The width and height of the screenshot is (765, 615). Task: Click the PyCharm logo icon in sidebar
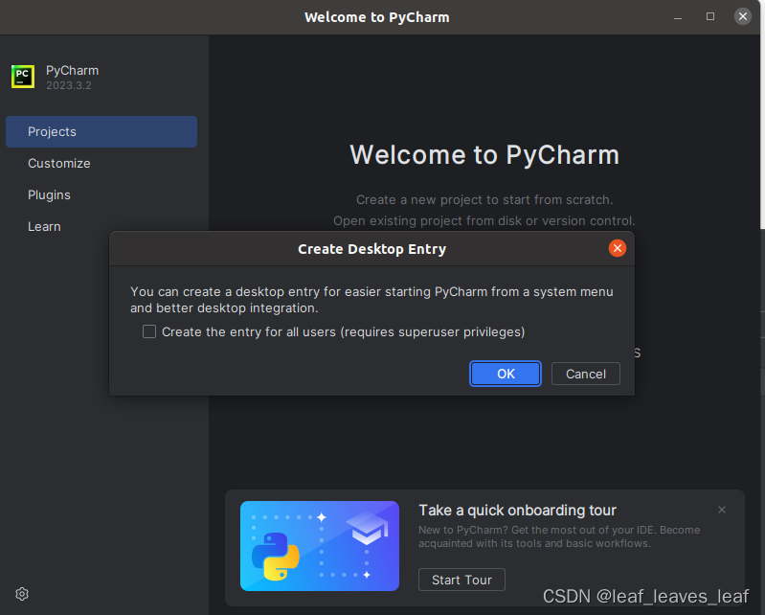click(x=23, y=77)
